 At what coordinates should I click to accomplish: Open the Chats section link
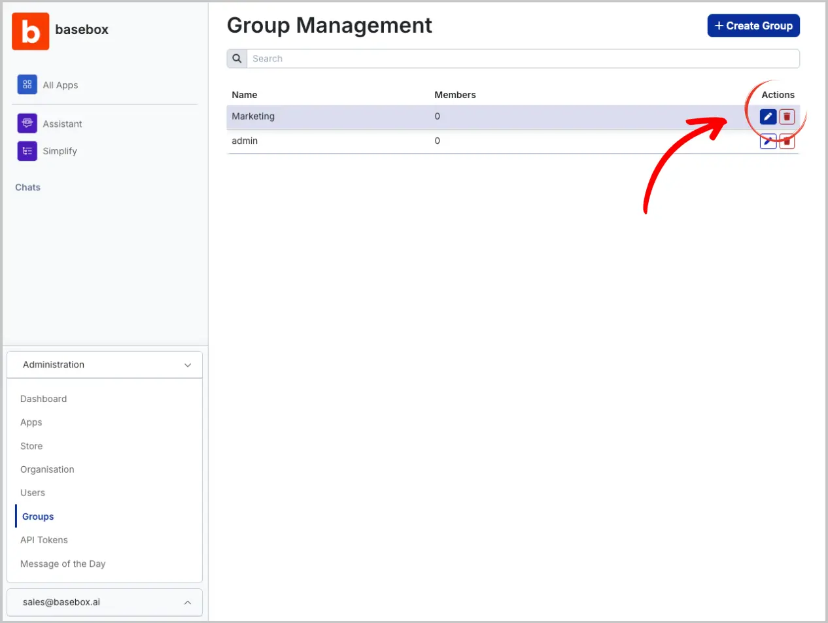click(x=27, y=187)
